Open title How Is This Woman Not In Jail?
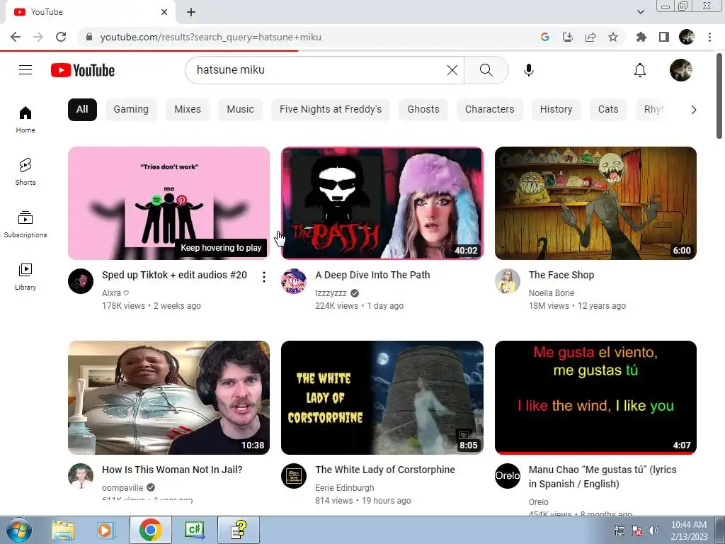The image size is (725, 544). (x=172, y=470)
